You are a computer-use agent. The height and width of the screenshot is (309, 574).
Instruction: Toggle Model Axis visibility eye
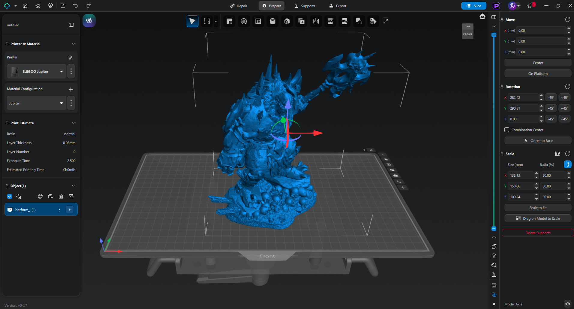(x=567, y=304)
